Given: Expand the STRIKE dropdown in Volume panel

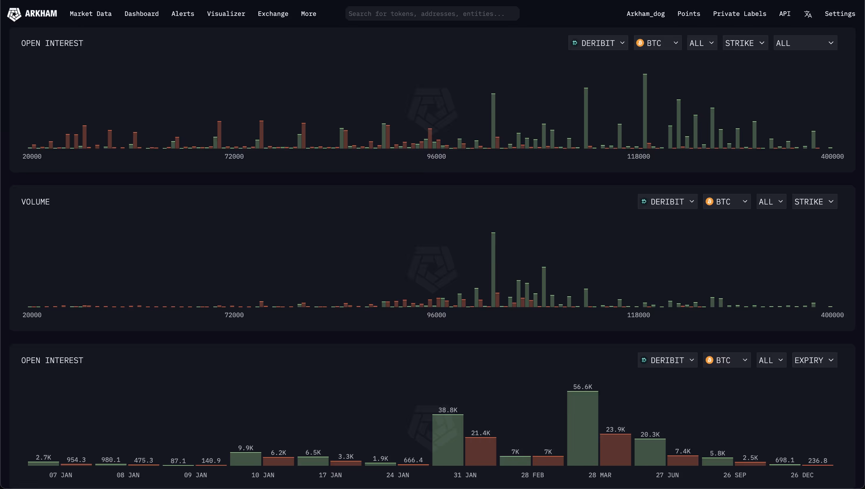Looking at the screenshot, I should pos(814,202).
